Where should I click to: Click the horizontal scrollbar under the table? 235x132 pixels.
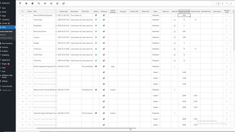pos(87,128)
